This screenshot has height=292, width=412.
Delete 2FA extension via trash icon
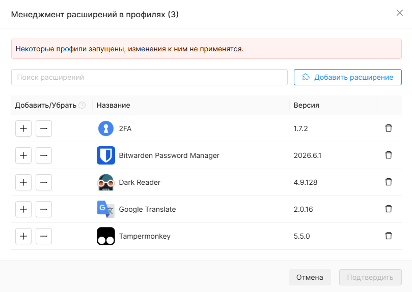(x=389, y=128)
